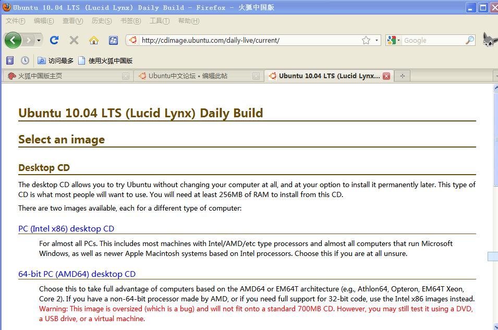The height and width of the screenshot is (330, 498).
Task: Open the 书签(B) menu
Action: (130, 21)
